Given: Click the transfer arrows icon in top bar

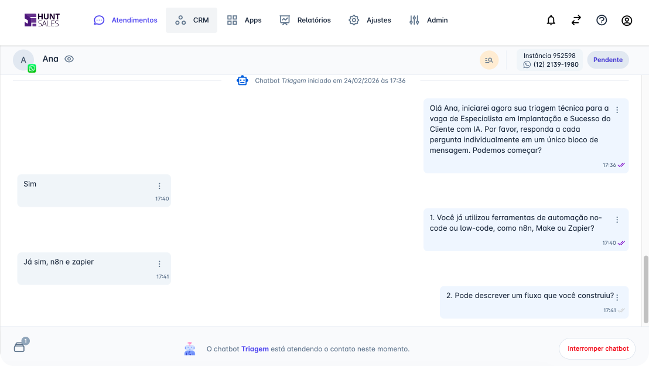Looking at the screenshot, I should (x=576, y=20).
